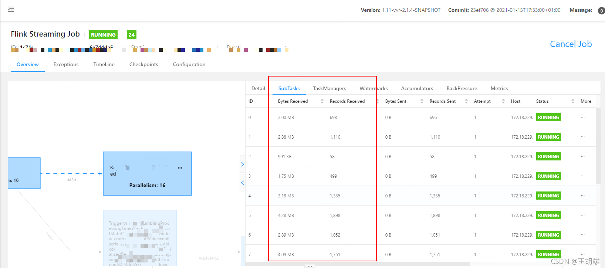605x268 pixels.
Task: Click the More column header
Action: [586, 101]
